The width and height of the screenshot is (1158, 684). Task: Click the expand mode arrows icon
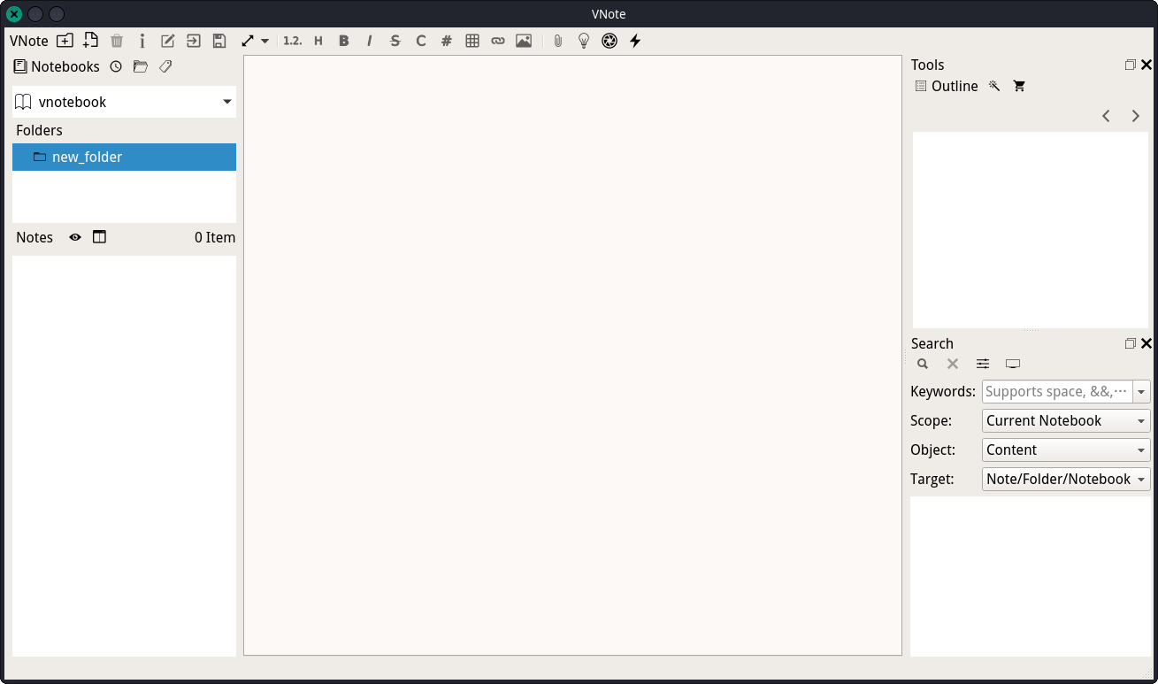point(248,41)
